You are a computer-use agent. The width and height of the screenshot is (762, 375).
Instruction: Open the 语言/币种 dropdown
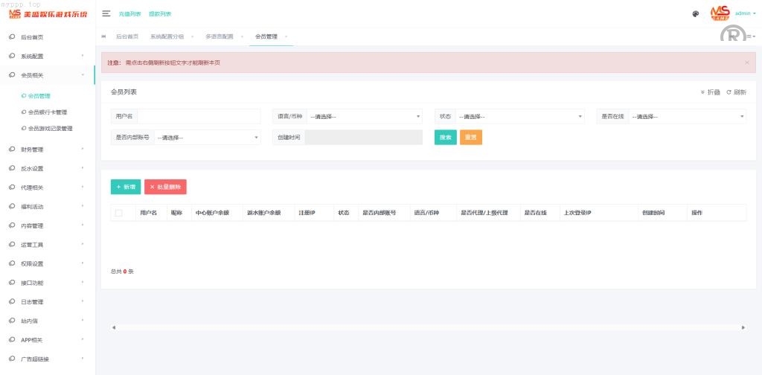364,117
